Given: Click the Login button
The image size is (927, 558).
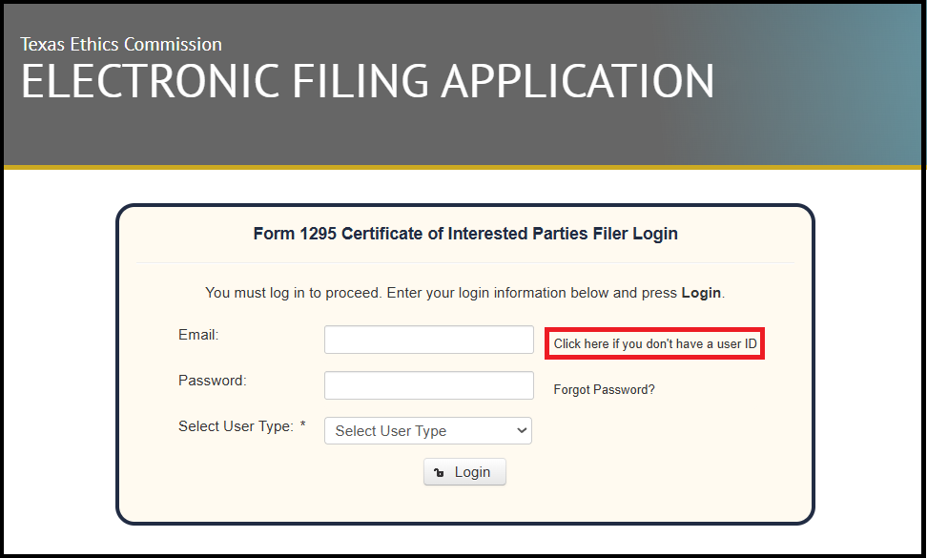Looking at the screenshot, I should click(x=464, y=472).
